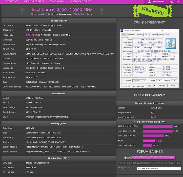The image size is (183, 177).
Task: Click the Intel Core i5 6500 @ 3300 MHz title
Action: tap(62, 9)
